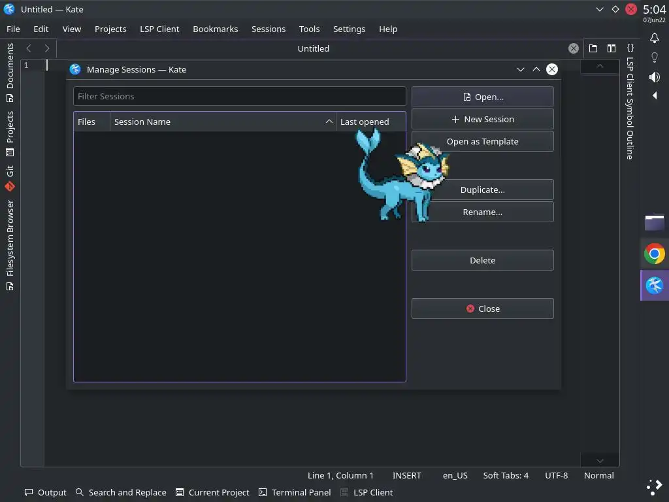
Task: Focus the Filter Sessions input field
Action: pos(239,96)
